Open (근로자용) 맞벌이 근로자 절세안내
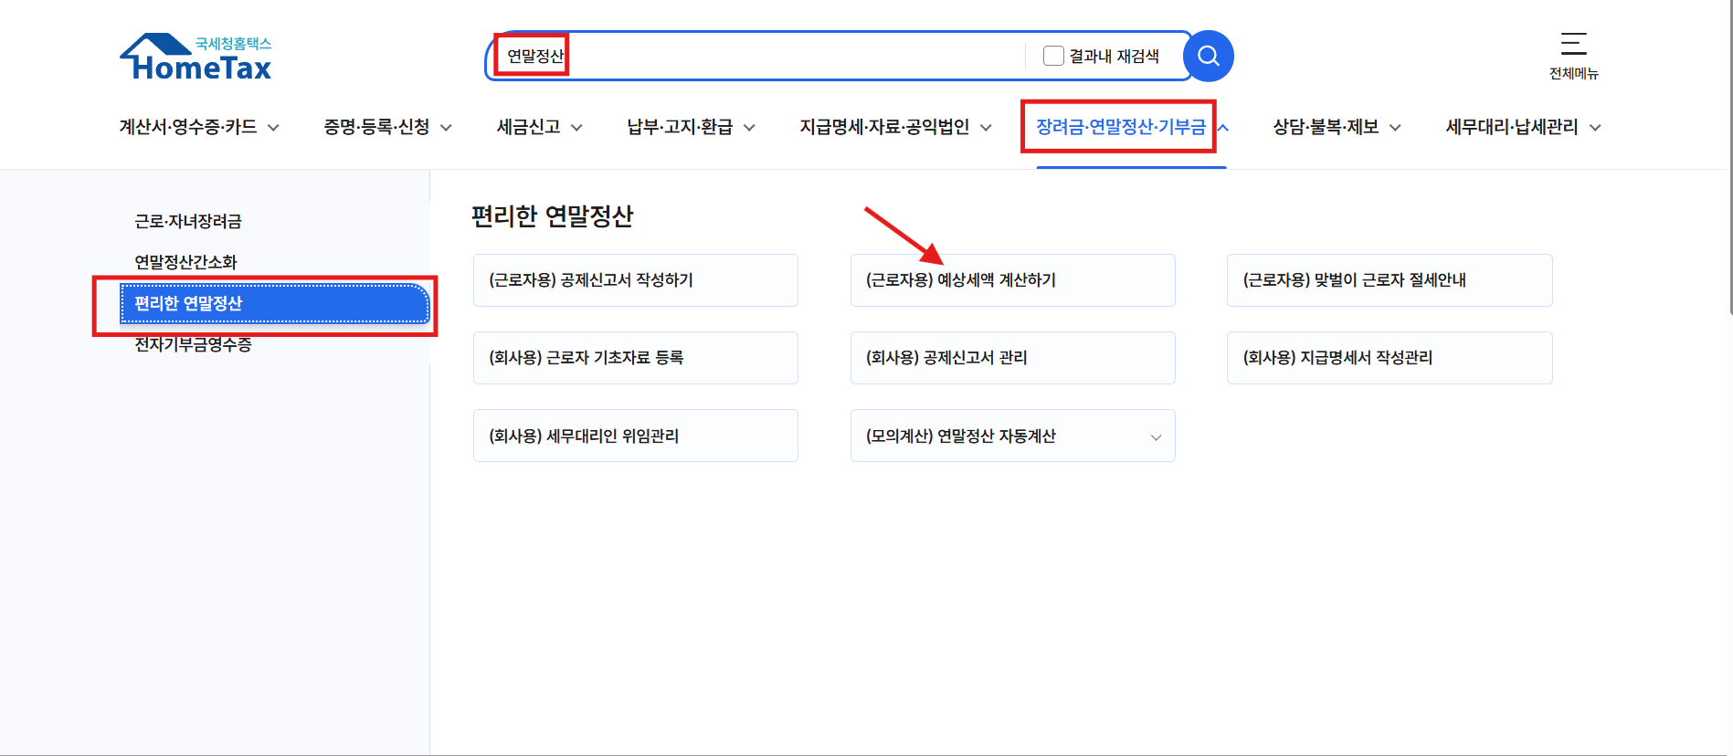Viewport: 1733px width, 756px height. tap(1390, 280)
